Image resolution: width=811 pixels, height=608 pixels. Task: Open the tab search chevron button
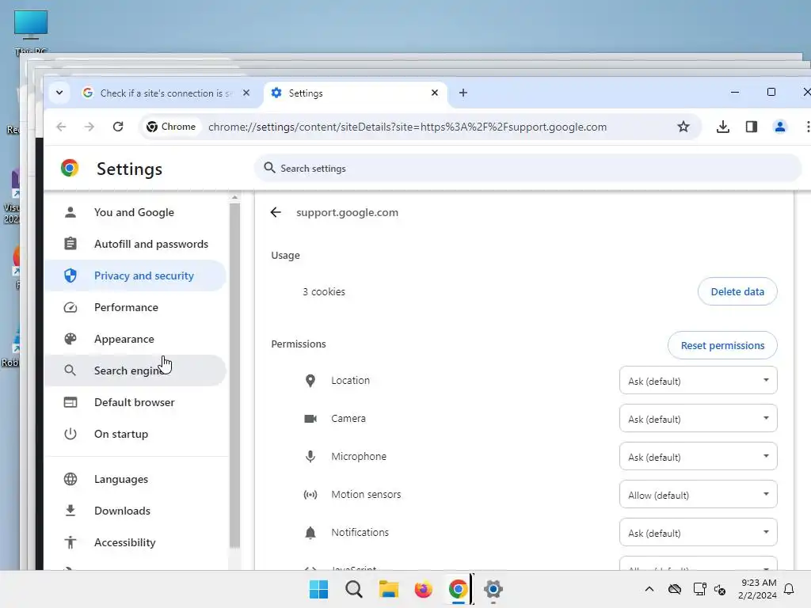tap(59, 93)
